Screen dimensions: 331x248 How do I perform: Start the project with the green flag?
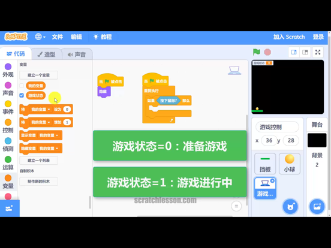[x=257, y=52]
